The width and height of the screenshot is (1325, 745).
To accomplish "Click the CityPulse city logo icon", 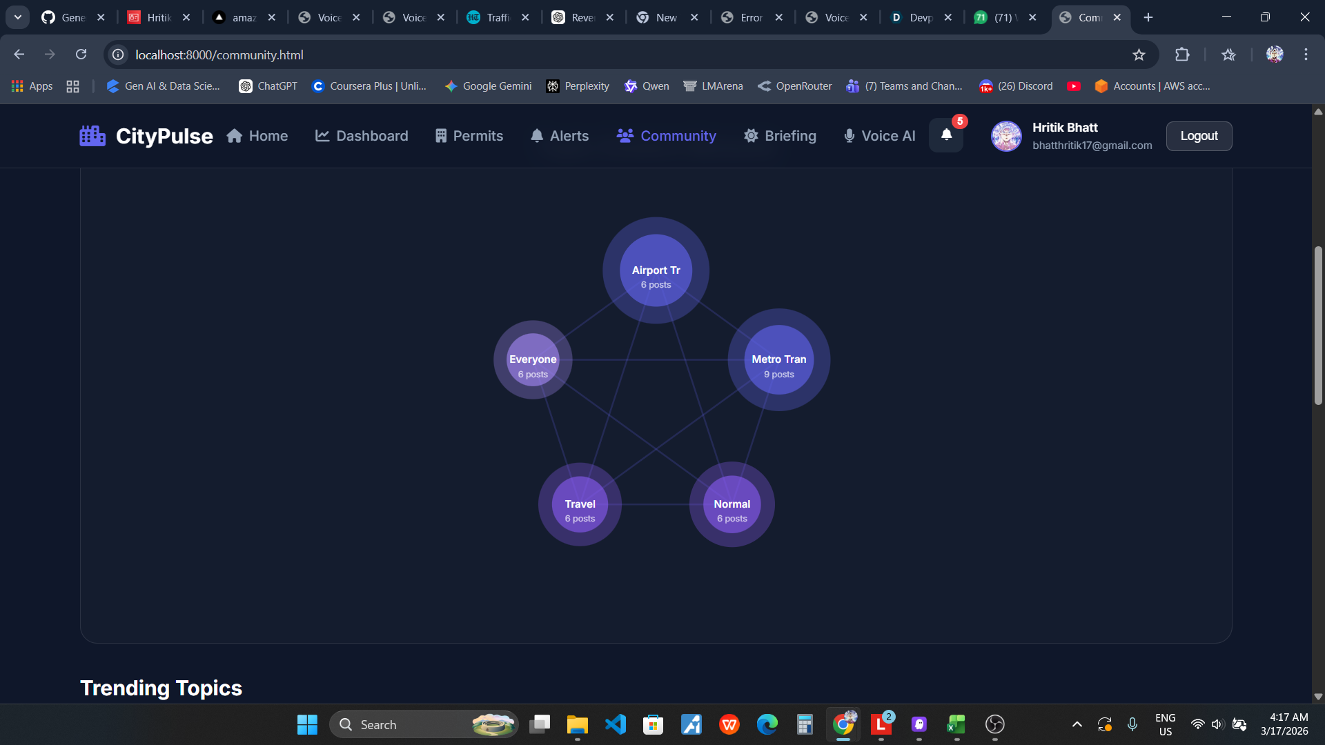I will click(x=92, y=136).
